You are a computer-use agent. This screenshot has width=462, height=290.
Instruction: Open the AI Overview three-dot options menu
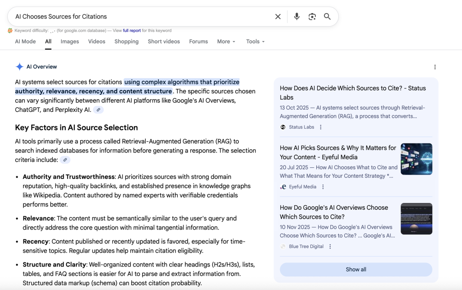pyautogui.click(x=435, y=67)
